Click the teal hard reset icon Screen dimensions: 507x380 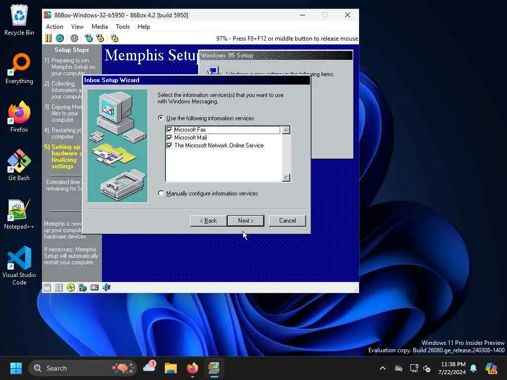click(x=60, y=38)
